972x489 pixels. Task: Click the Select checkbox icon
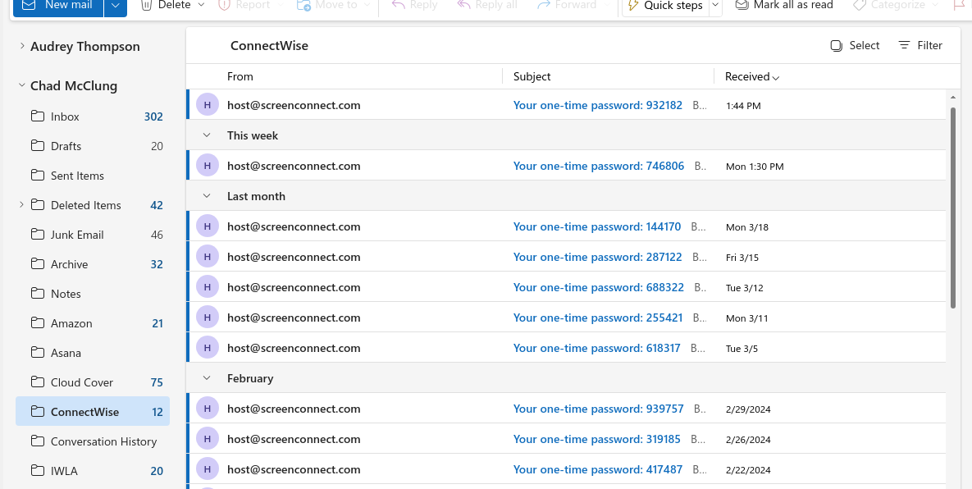(836, 46)
